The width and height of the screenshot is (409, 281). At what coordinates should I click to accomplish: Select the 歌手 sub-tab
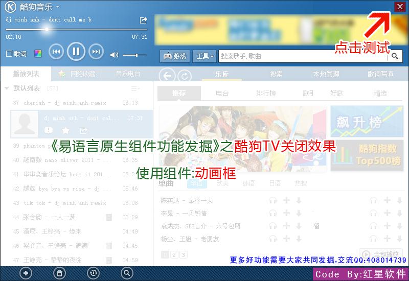click(x=308, y=93)
